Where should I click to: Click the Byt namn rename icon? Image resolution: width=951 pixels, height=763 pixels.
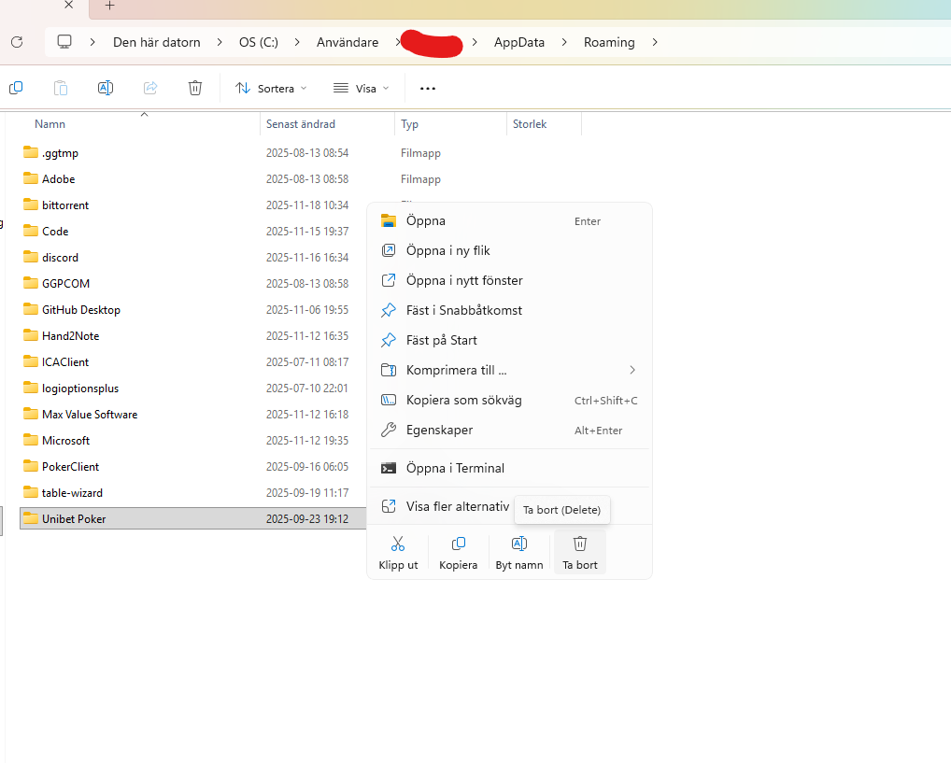point(519,544)
